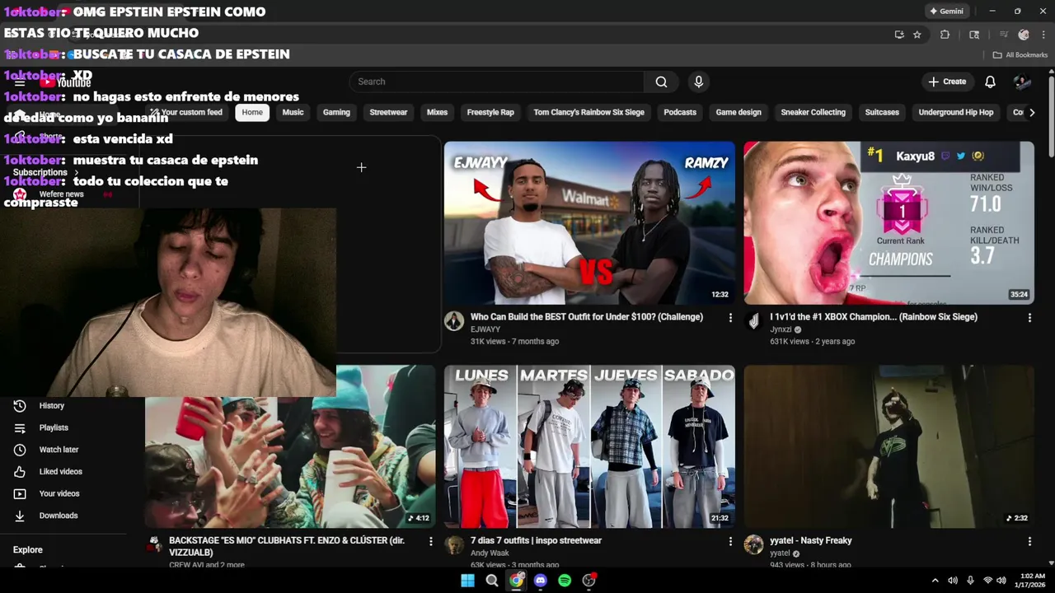The height and width of the screenshot is (593, 1055).
Task: Open OBS Studio from the taskbar
Action: [588, 581]
